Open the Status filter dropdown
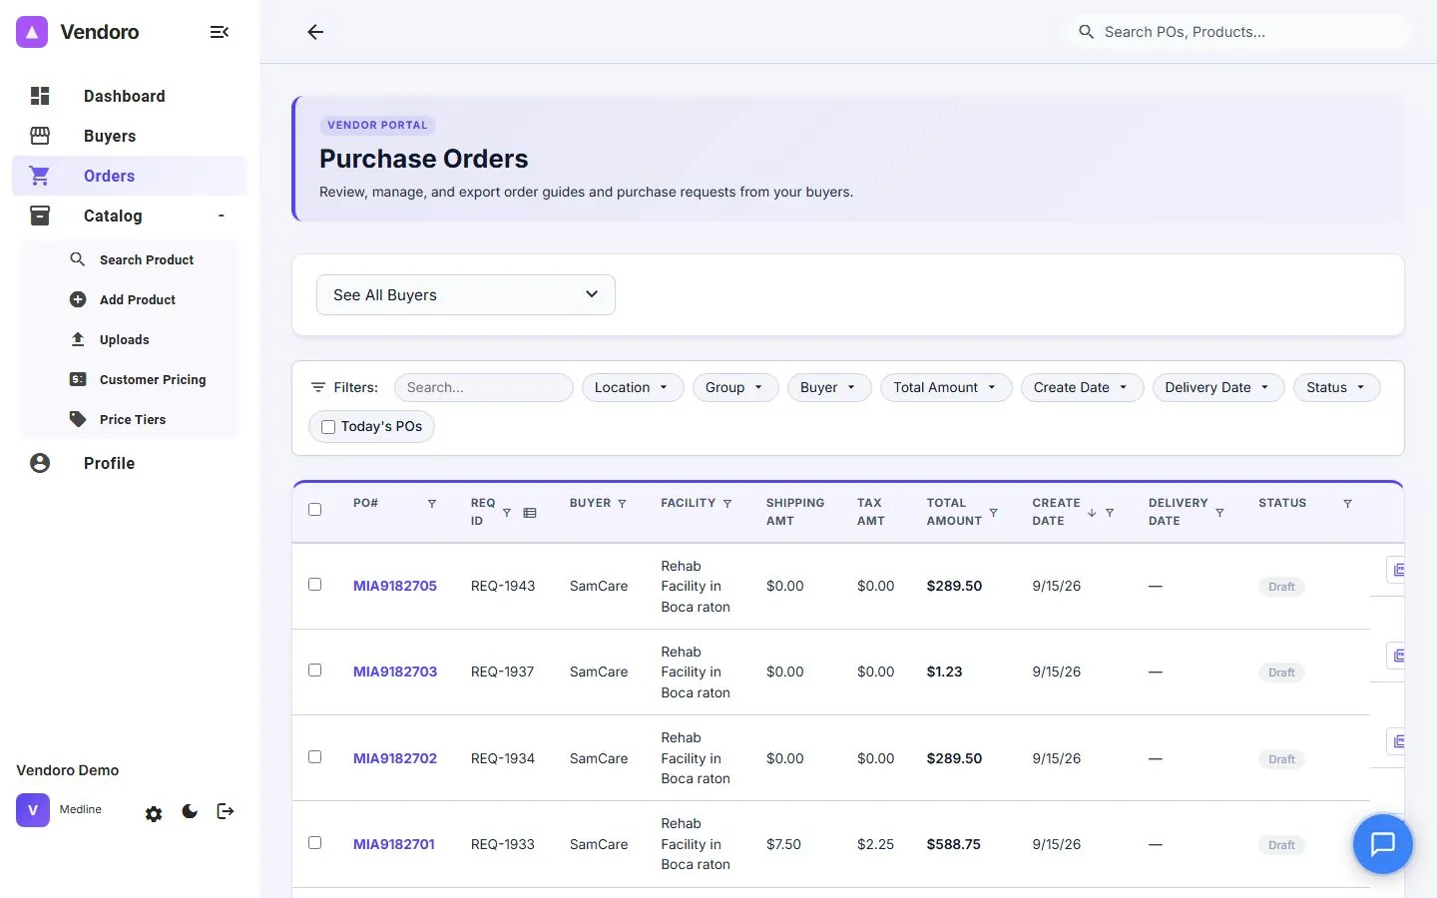Screen dimensions: 1437x898 1337,388
